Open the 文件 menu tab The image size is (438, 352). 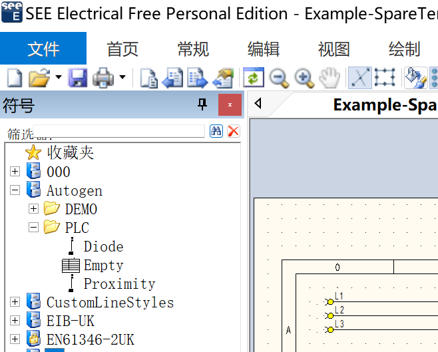(43, 49)
